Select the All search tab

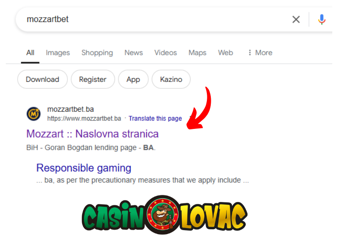point(30,53)
